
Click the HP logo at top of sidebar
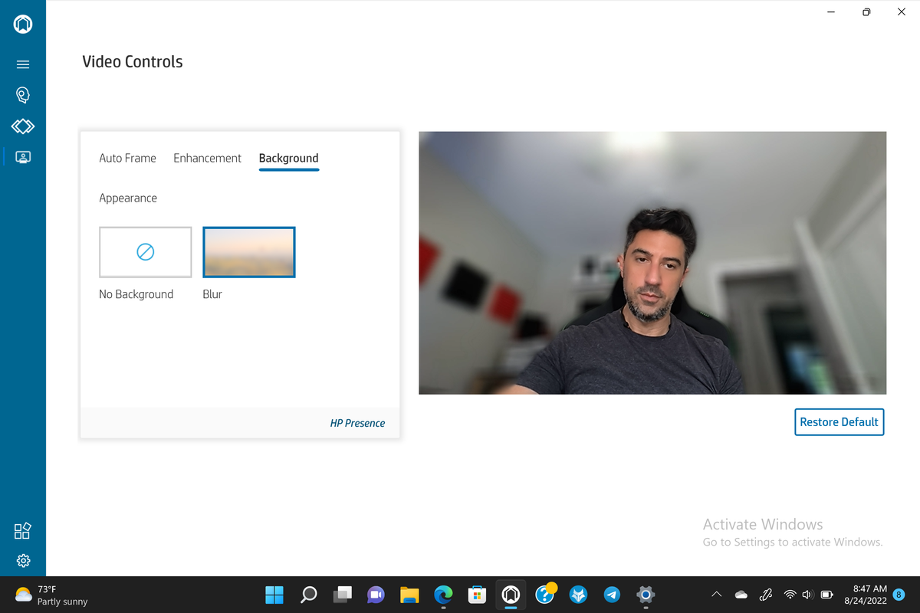(x=23, y=24)
